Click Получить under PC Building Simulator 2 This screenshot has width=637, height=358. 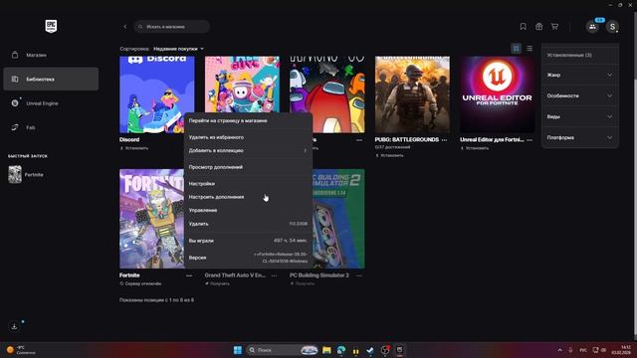tap(303, 283)
